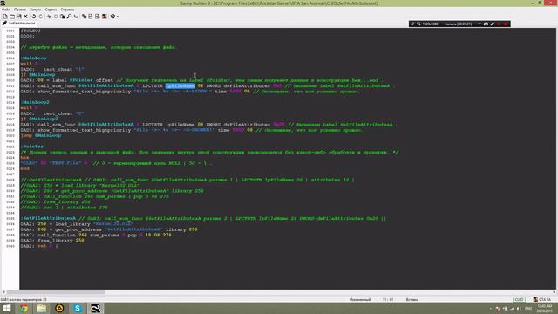Open Skype from the taskbar
This screenshot has width=558, height=314.
coord(78,308)
